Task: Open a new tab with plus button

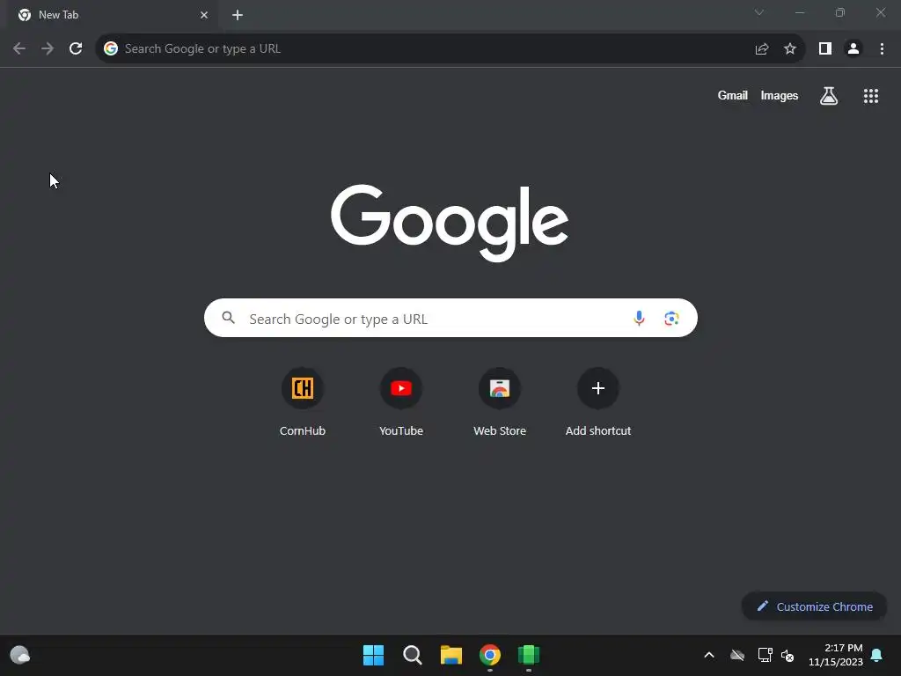Action: 238,15
